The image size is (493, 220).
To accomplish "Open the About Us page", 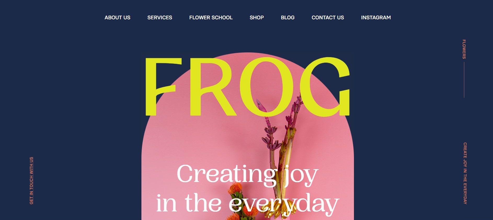I will click(x=117, y=17).
